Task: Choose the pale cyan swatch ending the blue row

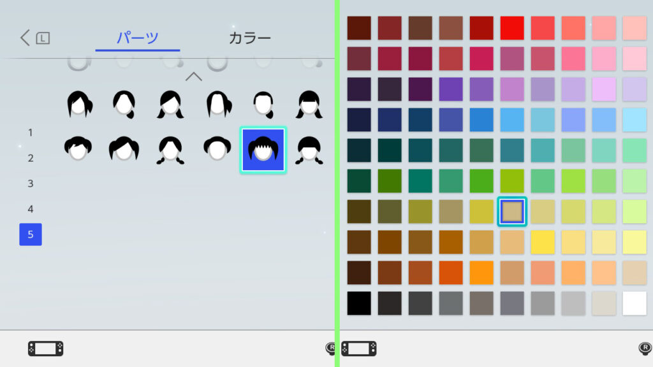Action: click(635, 120)
